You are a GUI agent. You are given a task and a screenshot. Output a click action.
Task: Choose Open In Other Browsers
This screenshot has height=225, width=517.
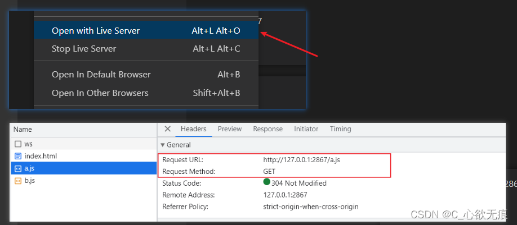tap(100, 93)
